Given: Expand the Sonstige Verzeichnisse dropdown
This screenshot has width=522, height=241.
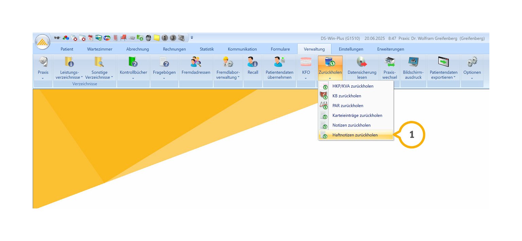Looking at the screenshot, I should point(112,77).
